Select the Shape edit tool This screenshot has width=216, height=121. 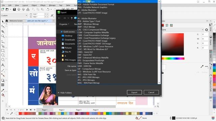3,26
